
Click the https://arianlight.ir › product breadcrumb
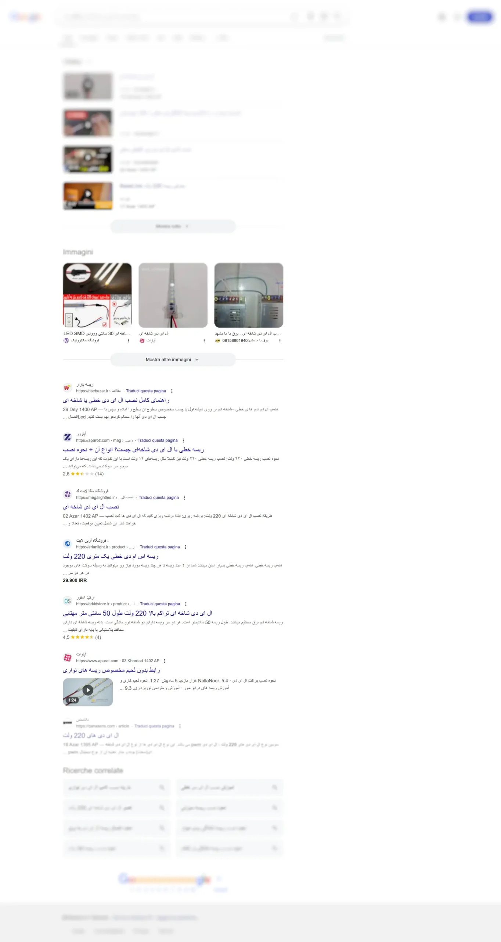[105, 547]
